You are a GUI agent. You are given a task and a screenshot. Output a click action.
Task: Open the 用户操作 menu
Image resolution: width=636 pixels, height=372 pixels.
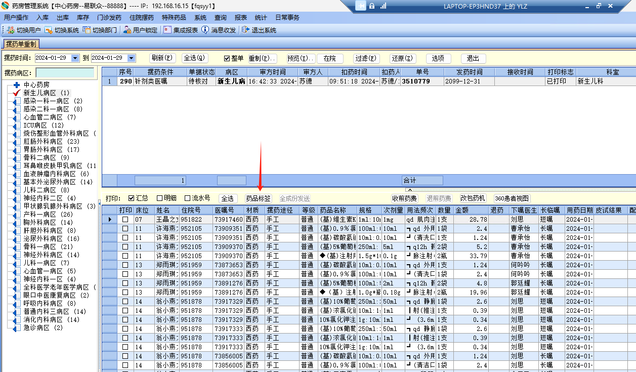[x=16, y=18]
